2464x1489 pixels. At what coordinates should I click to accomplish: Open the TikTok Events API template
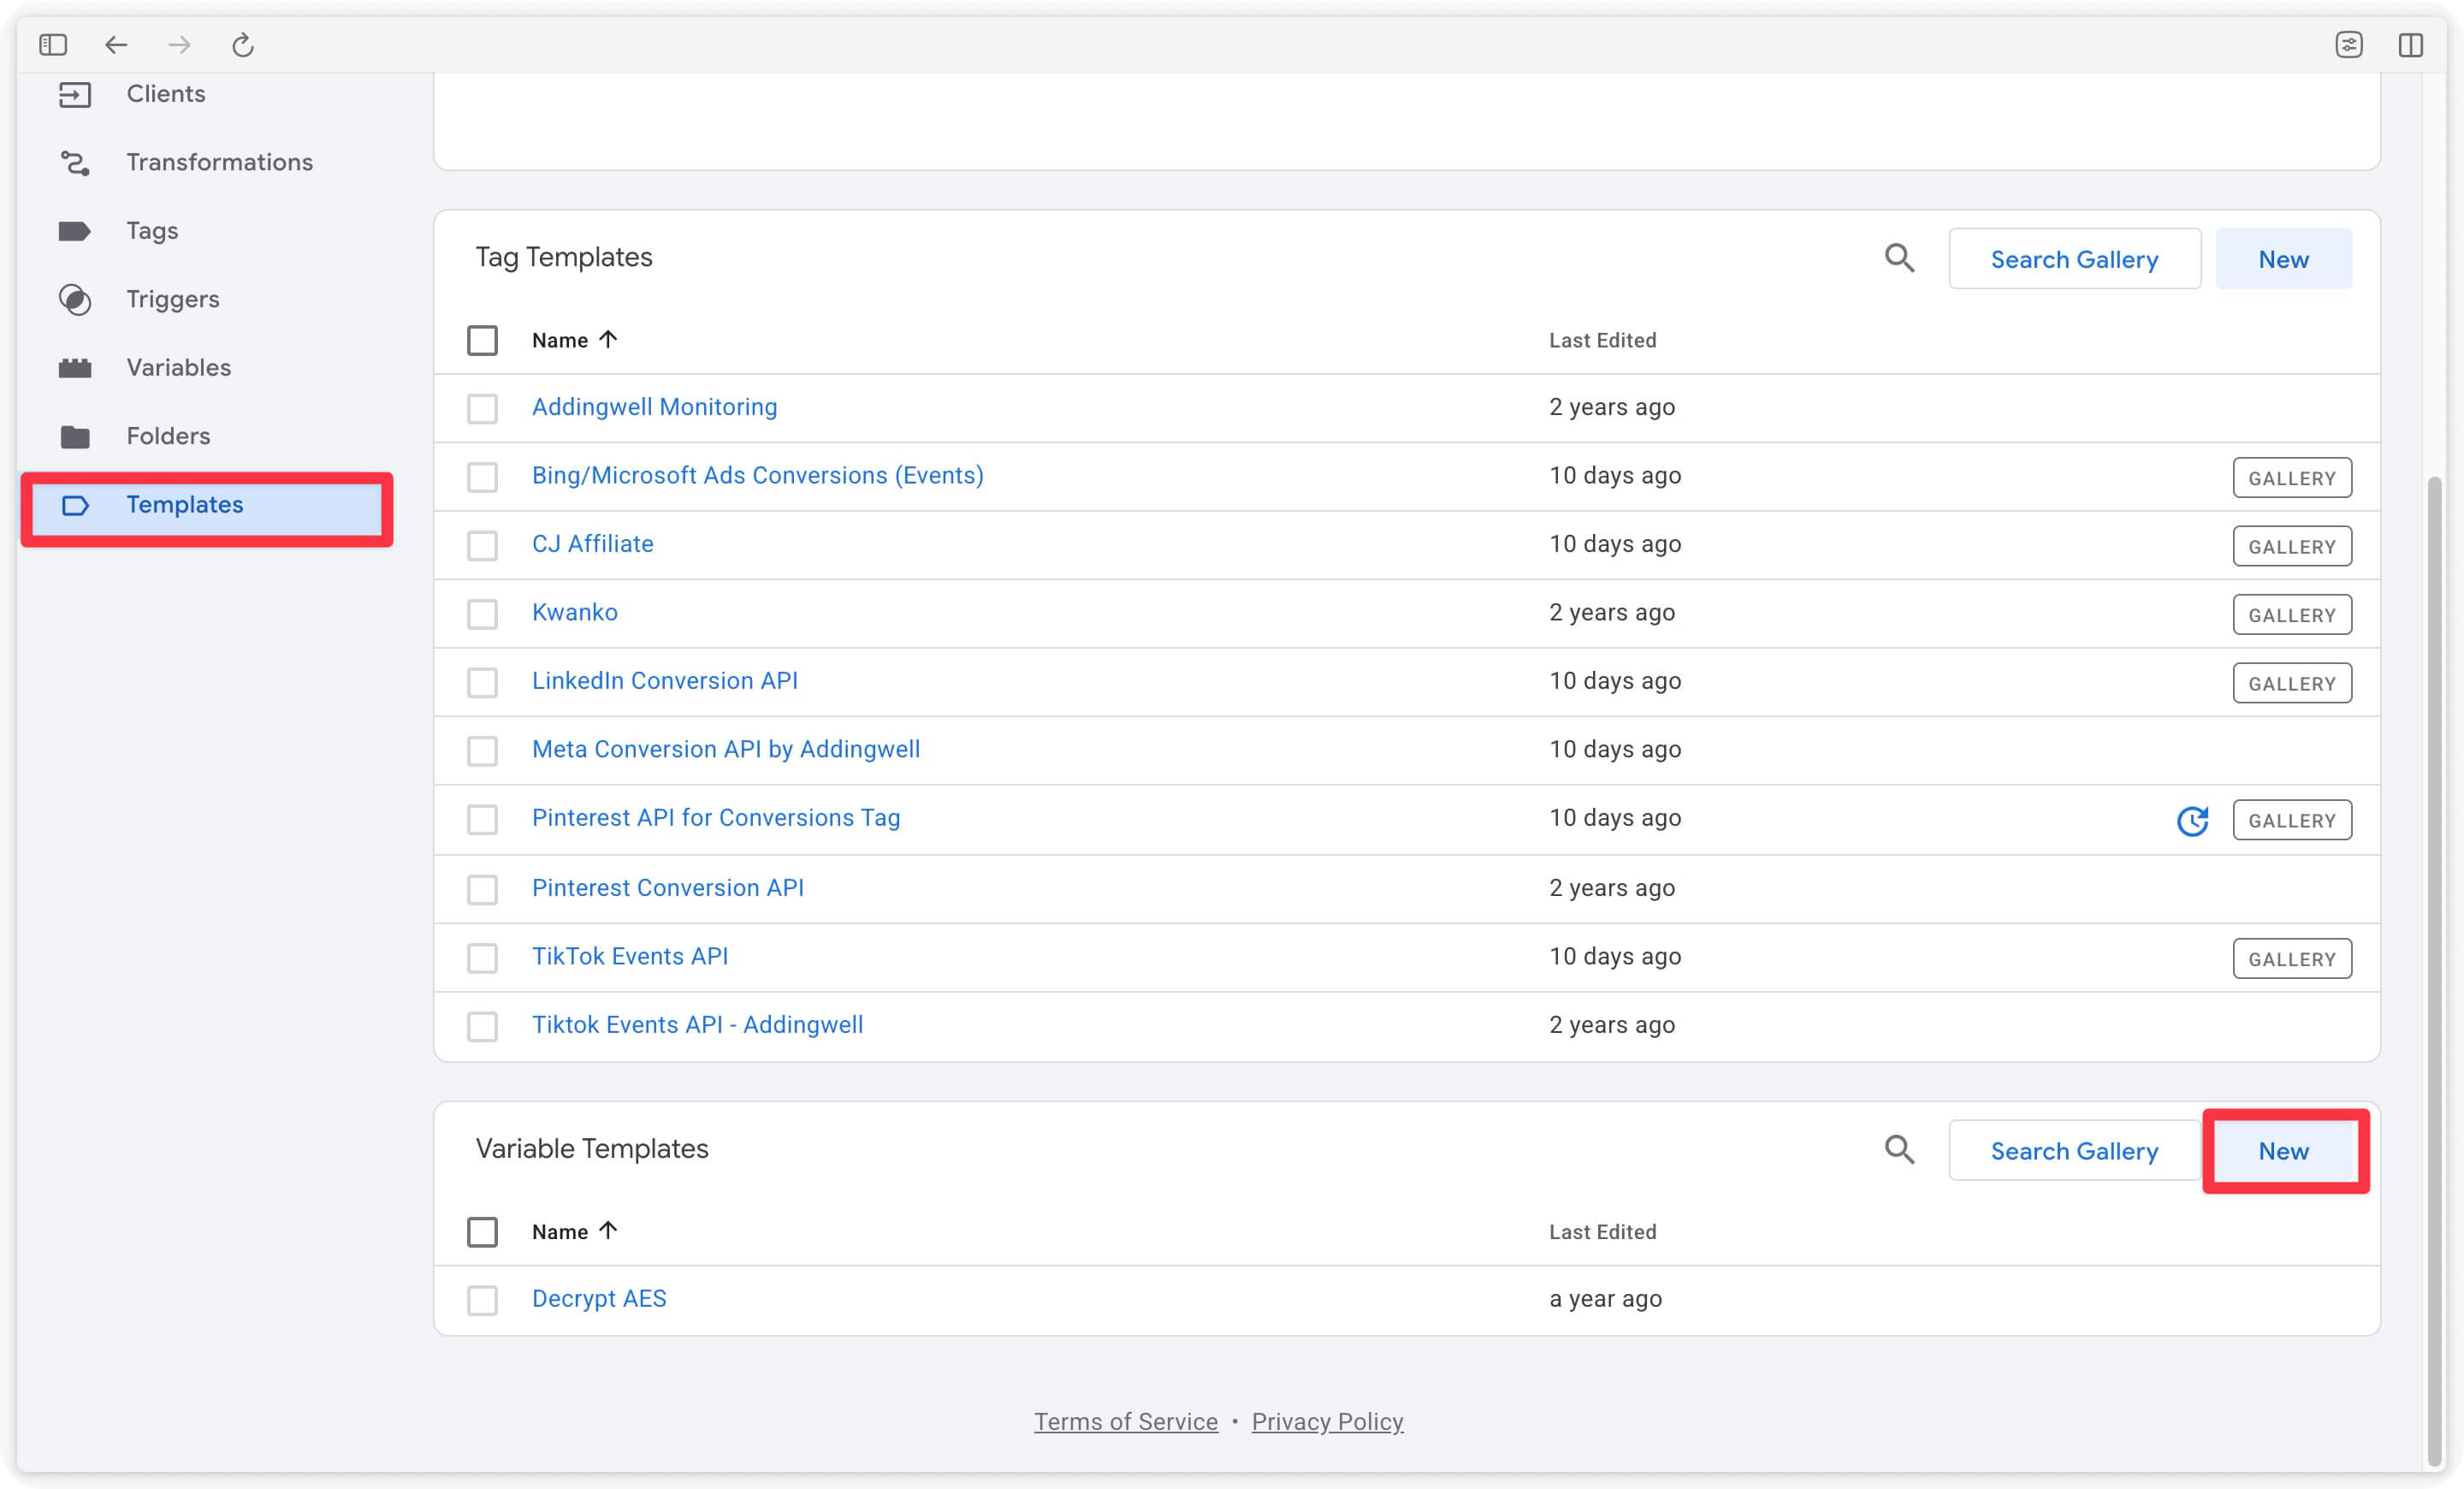coord(629,956)
